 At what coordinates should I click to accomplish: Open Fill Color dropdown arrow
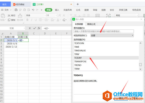pos(55,20)
